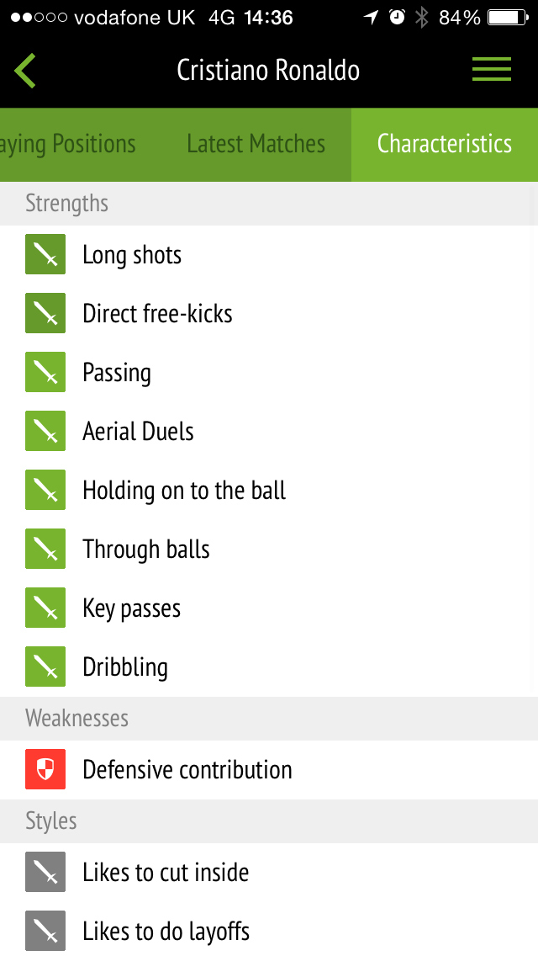
Task: Tap the battery indicator in status bar
Action: [508, 18]
